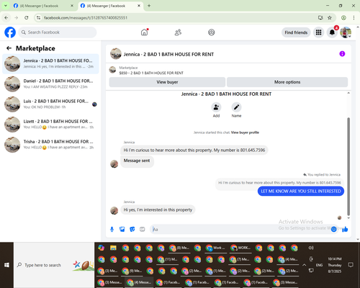360x288 pixels.
Task: Open Chrome's three-dot menu
Action: point(354,18)
